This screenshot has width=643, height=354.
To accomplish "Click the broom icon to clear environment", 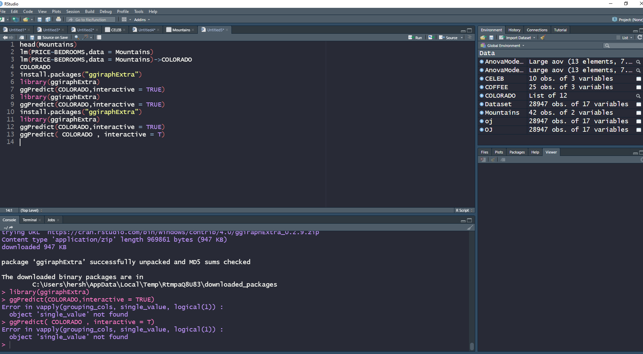I will tap(543, 37).
